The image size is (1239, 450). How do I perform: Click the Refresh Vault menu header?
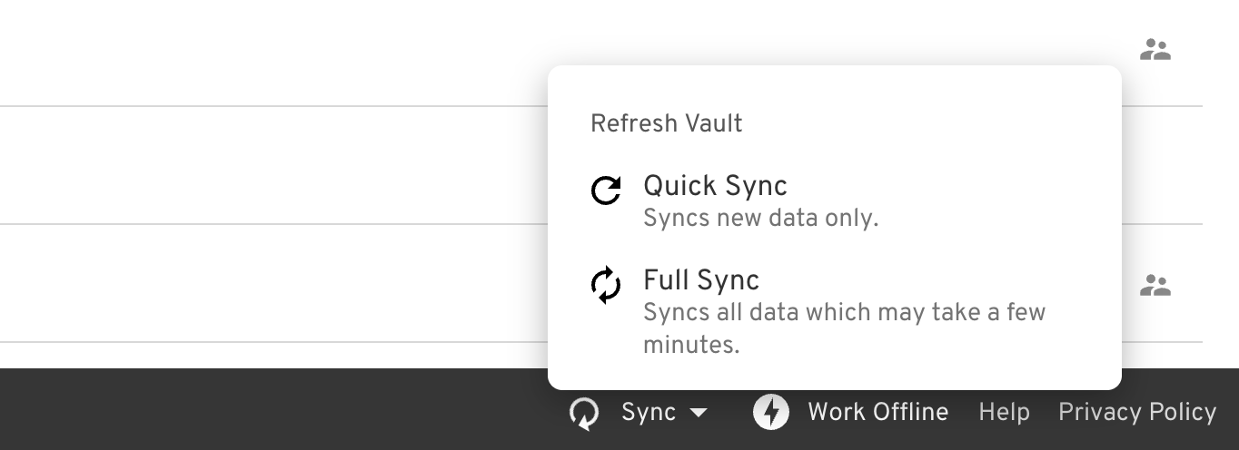666,123
